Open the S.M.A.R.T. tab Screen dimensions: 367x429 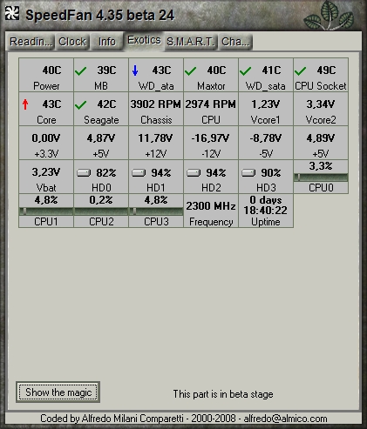coord(191,42)
